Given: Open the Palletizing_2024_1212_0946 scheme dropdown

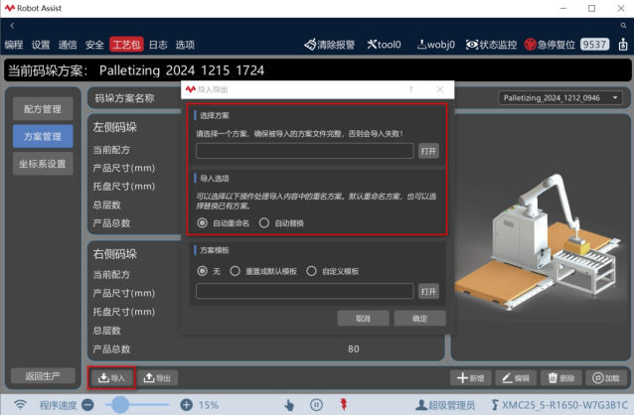Looking at the screenshot, I should point(560,97).
